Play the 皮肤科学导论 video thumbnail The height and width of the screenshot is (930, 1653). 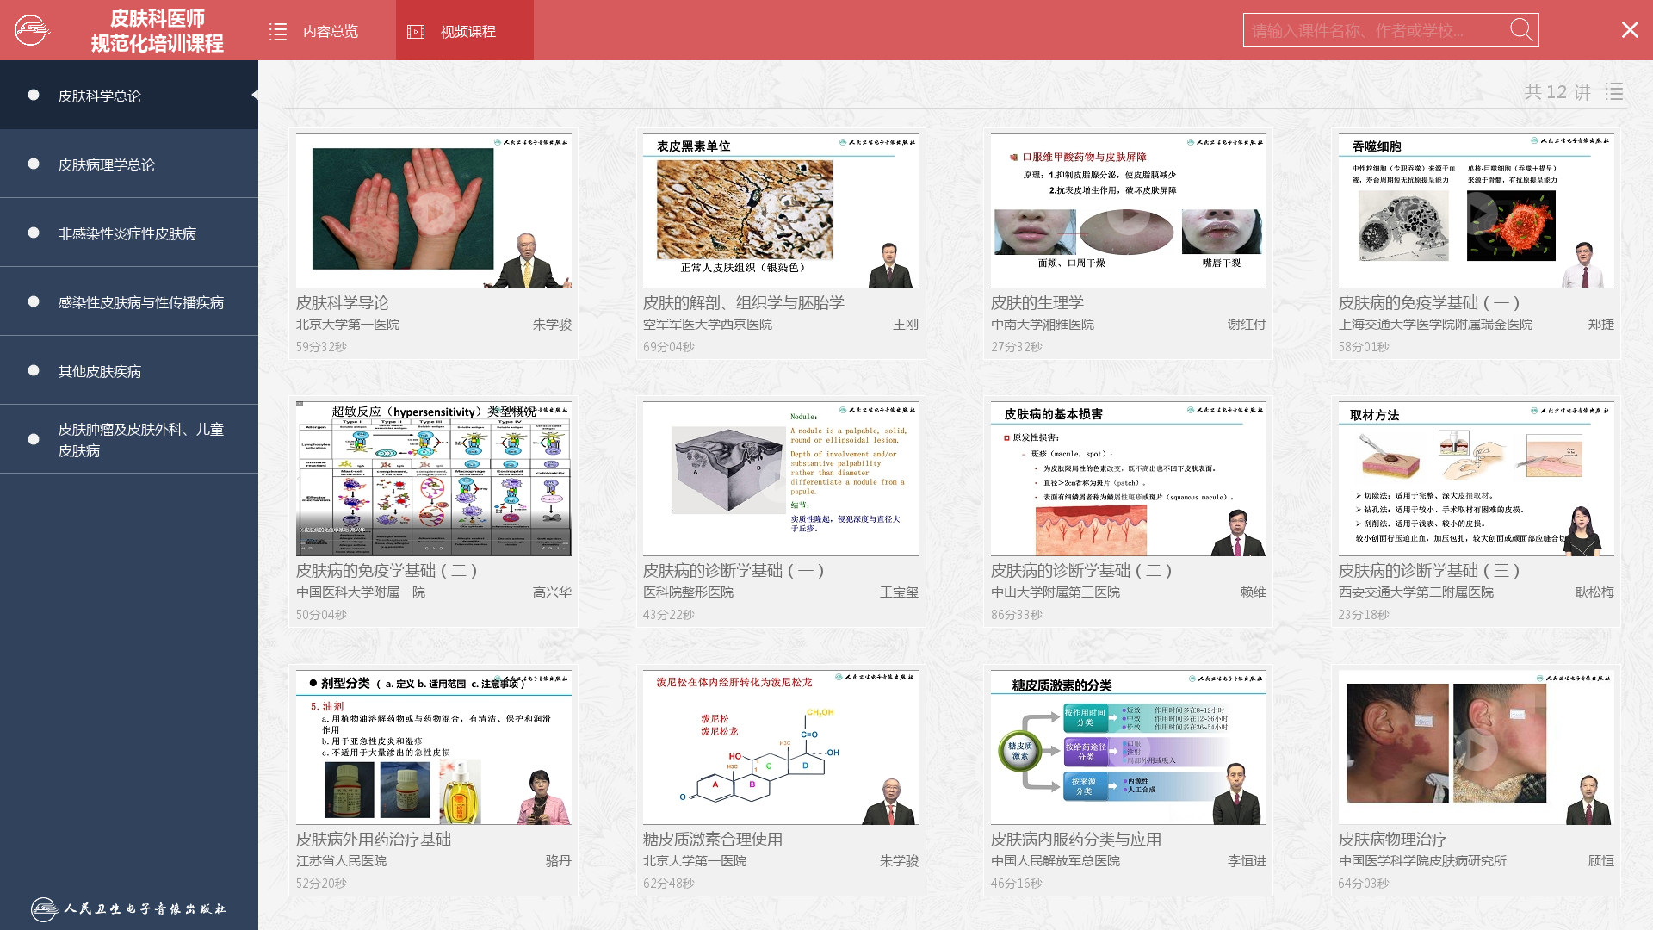[433, 210]
